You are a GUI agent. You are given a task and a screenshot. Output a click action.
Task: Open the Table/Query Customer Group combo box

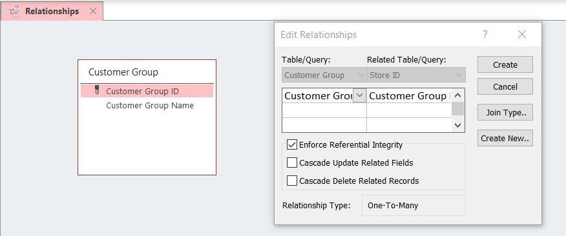click(x=324, y=75)
